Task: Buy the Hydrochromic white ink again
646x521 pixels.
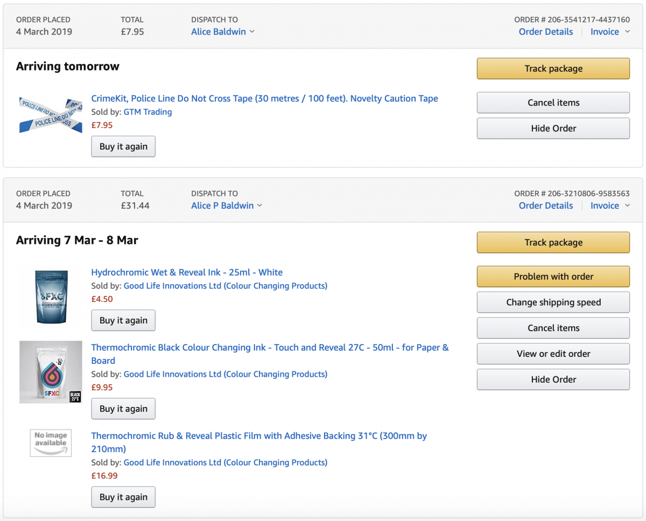Action: coord(123,320)
